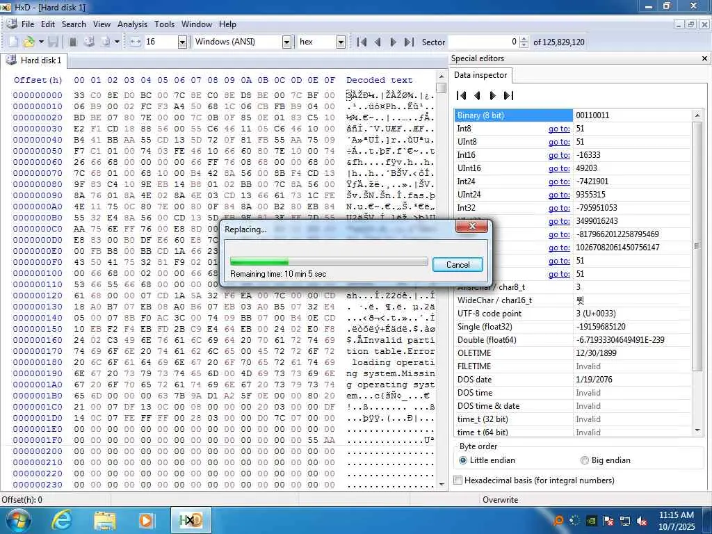The width and height of the screenshot is (712, 534).
Task: Click the Data inspector vertical scrollbar
Action: [697, 272]
